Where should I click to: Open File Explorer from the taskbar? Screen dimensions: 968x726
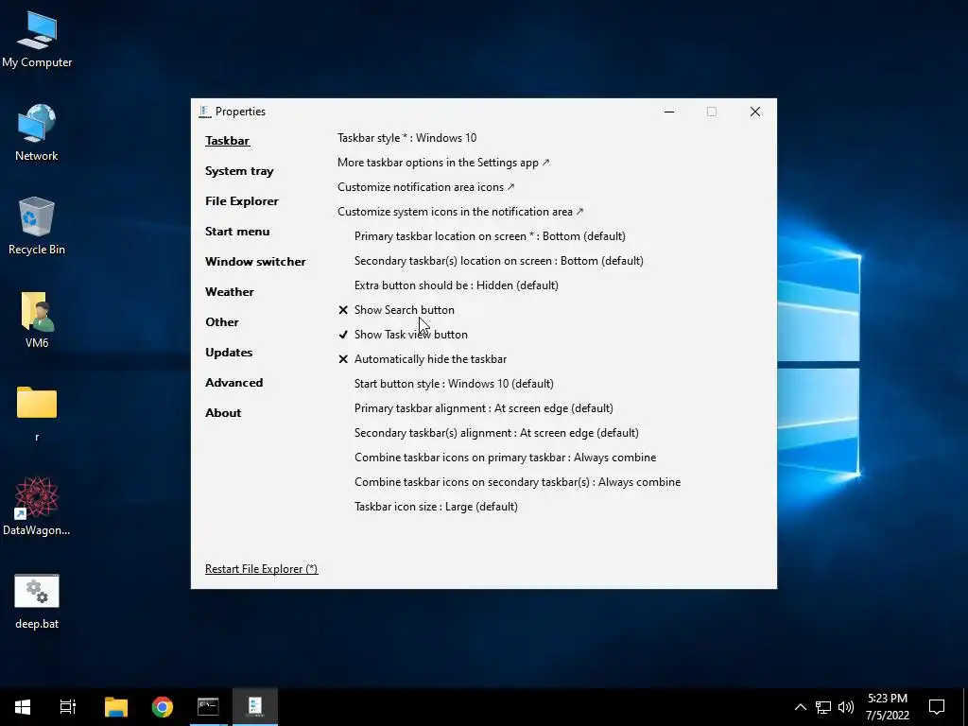coord(116,706)
